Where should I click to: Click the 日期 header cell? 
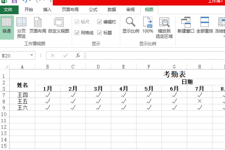coord(187,82)
